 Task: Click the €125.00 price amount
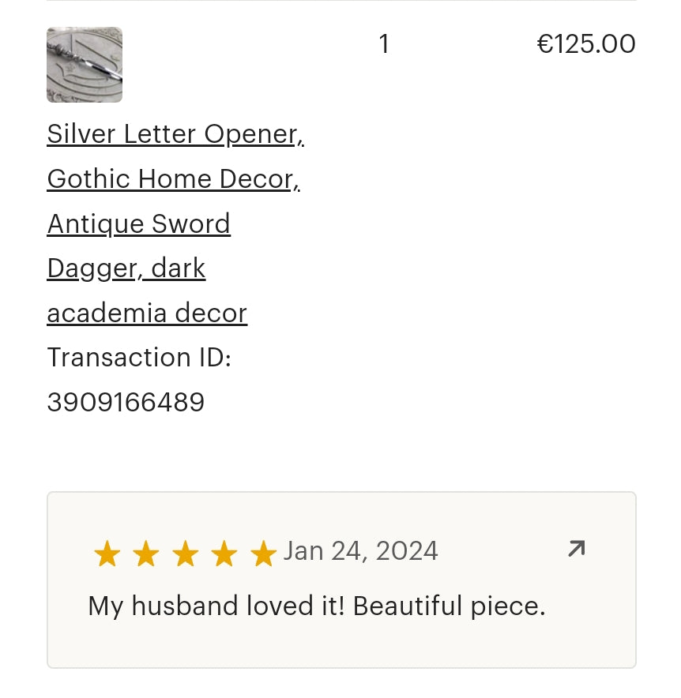pyautogui.click(x=586, y=44)
